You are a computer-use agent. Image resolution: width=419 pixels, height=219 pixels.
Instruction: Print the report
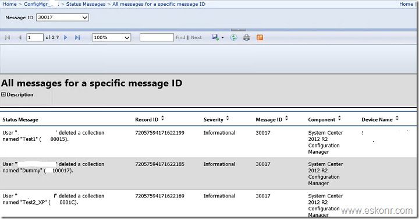pos(246,37)
